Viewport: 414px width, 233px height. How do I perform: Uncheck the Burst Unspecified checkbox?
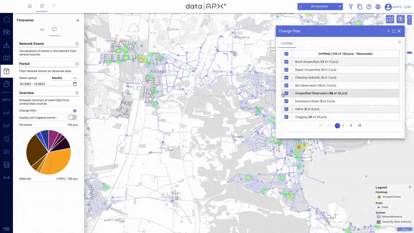[286, 62]
